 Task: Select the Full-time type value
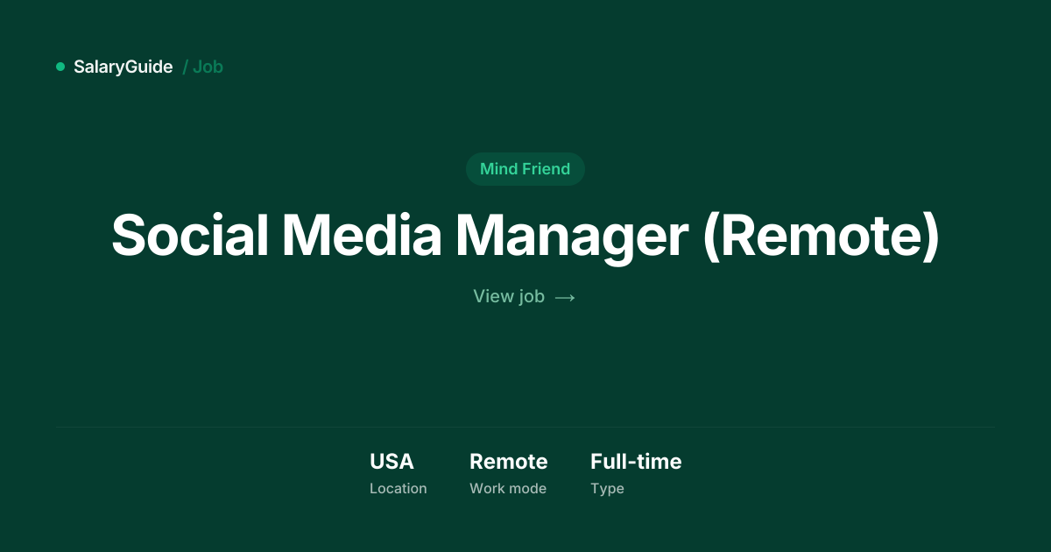pyautogui.click(x=636, y=461)
